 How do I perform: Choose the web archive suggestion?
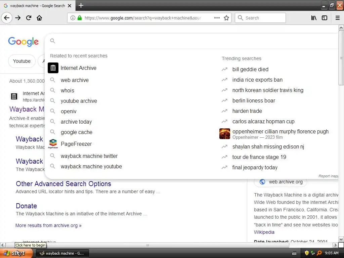point(75,80)
